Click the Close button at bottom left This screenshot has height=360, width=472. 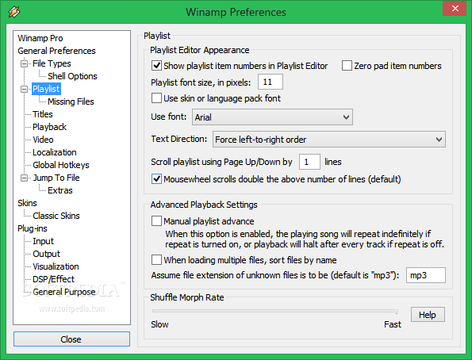(71, 339)
